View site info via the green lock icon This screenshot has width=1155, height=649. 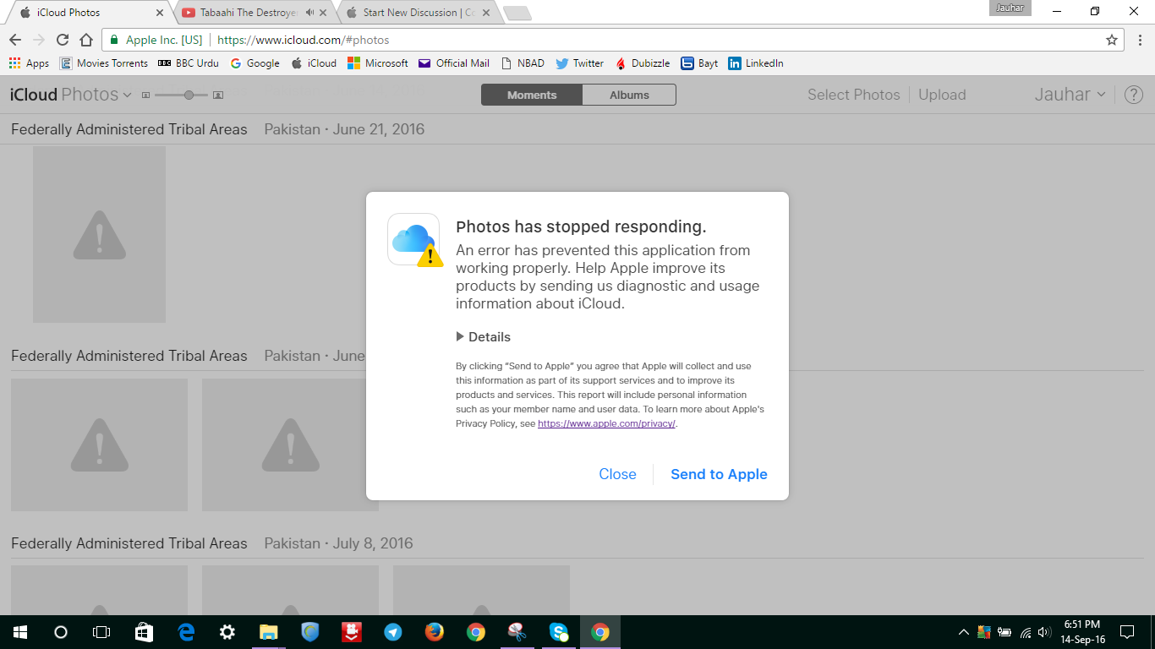click(114, 40)
